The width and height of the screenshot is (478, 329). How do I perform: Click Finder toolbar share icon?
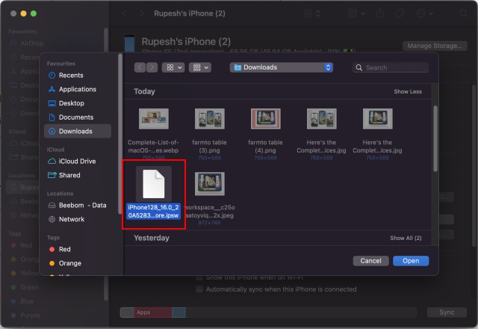(x=380, y=13)
